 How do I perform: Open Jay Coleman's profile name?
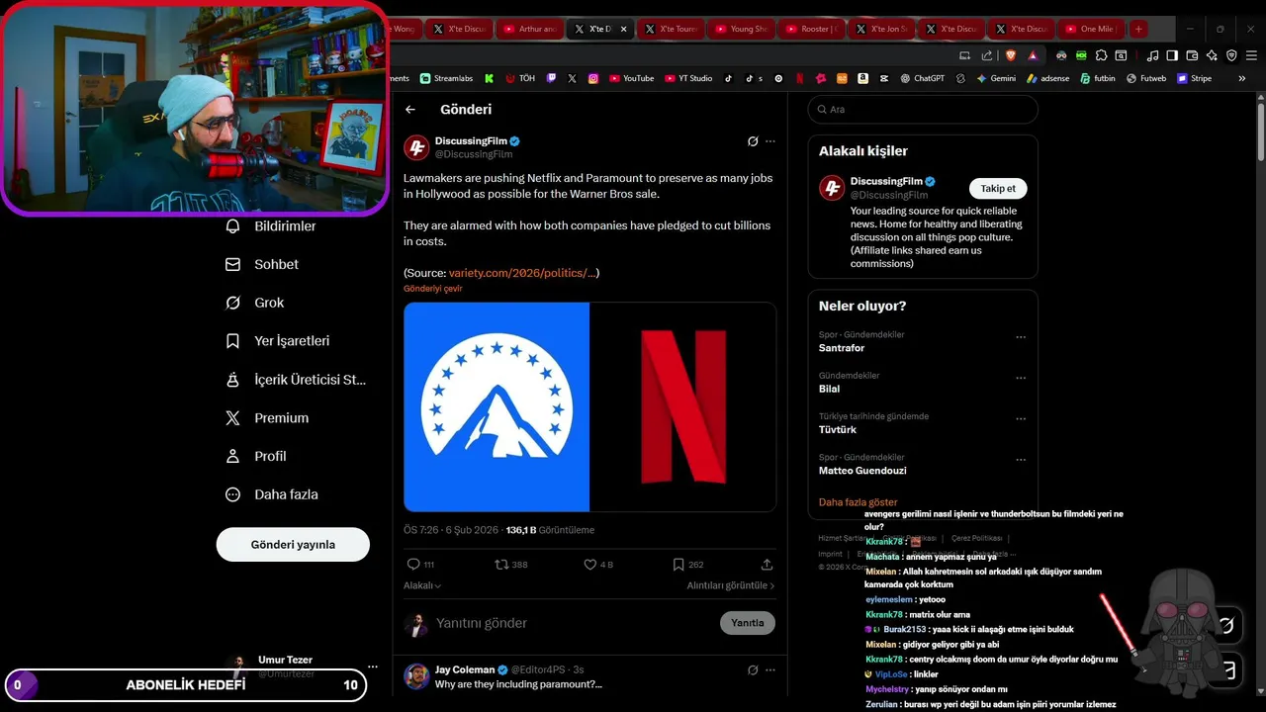[x=465, y=669]
